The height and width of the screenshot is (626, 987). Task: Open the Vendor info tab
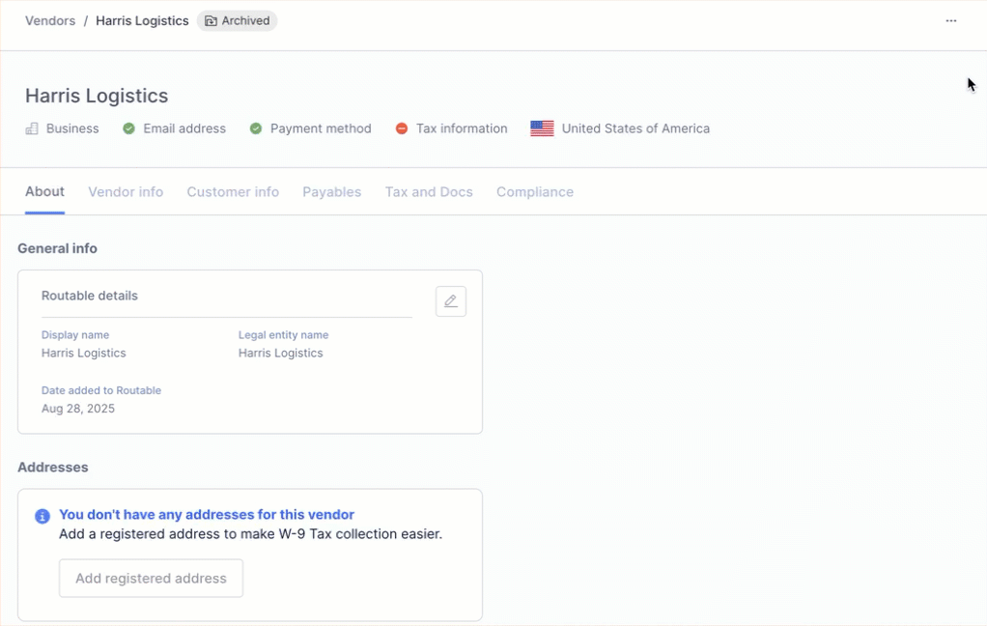coord(126,192)
